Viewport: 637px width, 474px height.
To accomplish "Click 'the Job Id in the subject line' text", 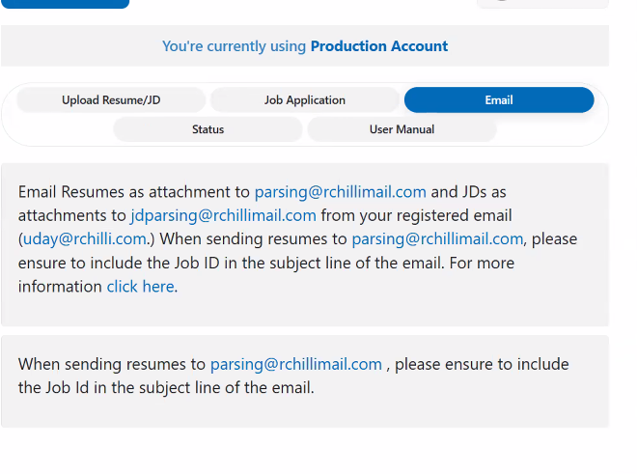I will 166,388.
